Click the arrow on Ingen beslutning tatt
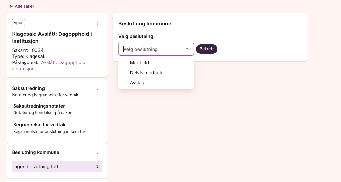 point(97,167)
